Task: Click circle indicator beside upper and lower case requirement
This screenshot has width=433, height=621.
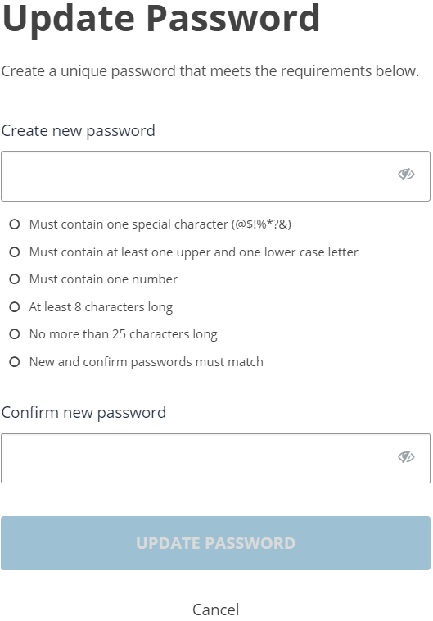Action: click(x=15, y=252)
